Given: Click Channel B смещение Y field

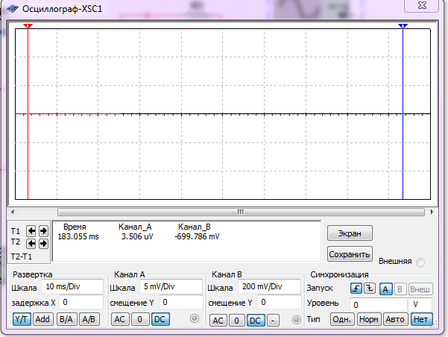Looking at the screenshot, I should (x=279, y=302).
